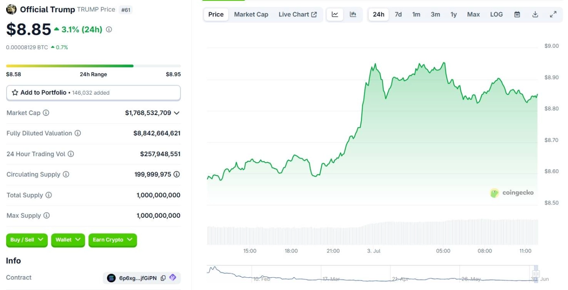The height and width of the screenshot is (290, 568).
Task: Click the #61 rank badge
Action: 126,10
